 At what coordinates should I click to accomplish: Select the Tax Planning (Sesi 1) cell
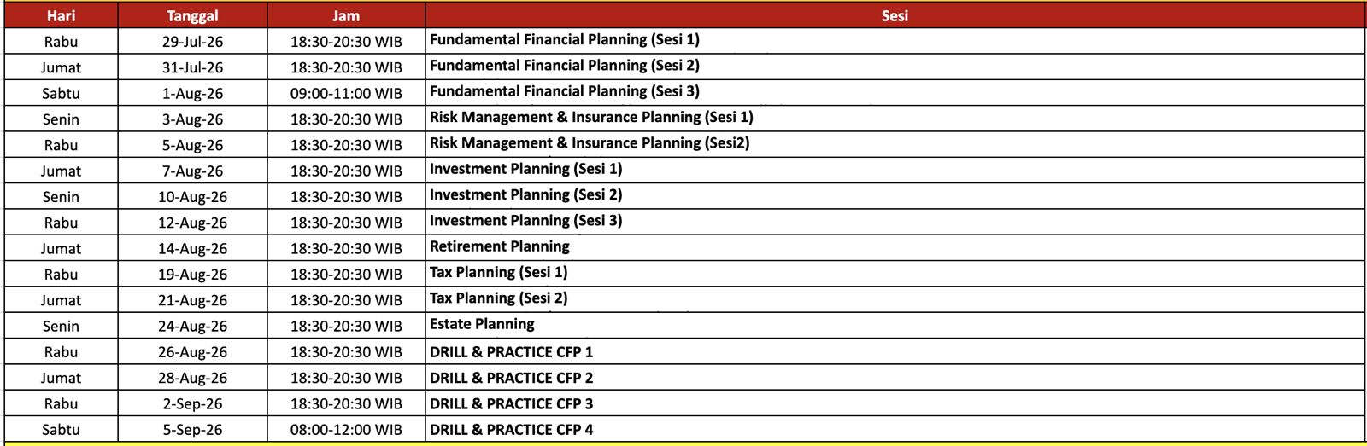point(895,274)
